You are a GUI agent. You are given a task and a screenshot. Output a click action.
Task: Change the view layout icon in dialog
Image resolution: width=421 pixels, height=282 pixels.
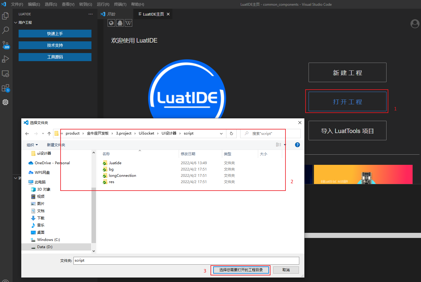(279, 145)
